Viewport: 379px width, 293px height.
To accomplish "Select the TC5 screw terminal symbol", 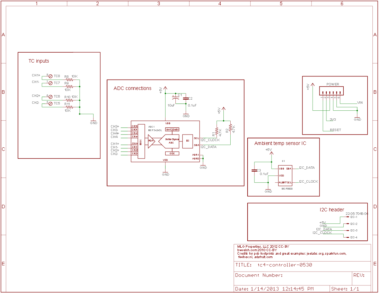I will point(50,104).
